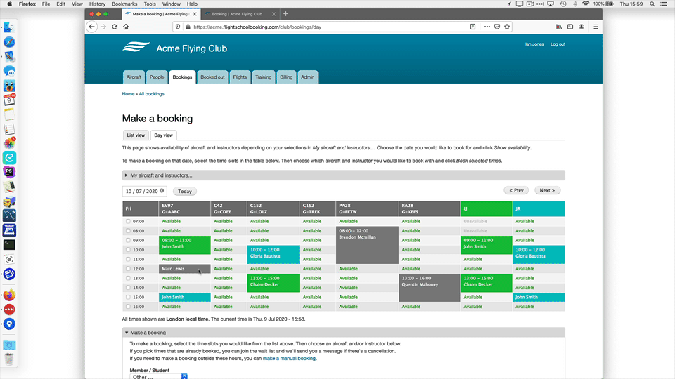Open the Admin tab

click(x=307, y=77)
